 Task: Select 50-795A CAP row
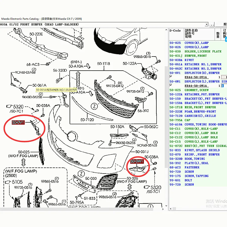click(198, 120)
